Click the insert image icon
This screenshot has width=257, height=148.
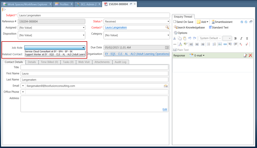click(220, 44)
